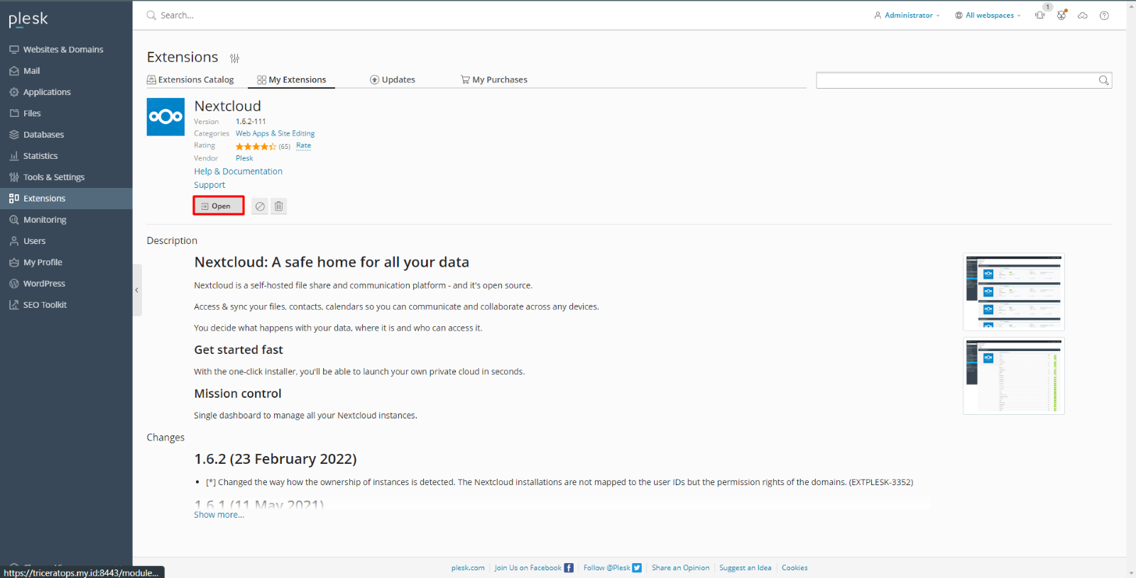
Task: Open Mail in the sidebar
Action: click(x=66, y=71)
